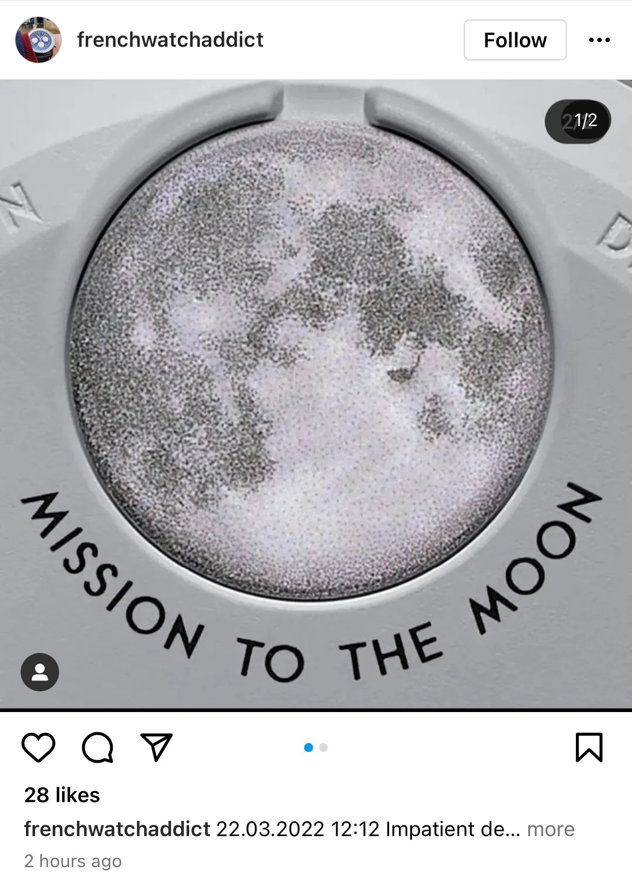Save post with bookmark icon
Screen dimensions: 632x877
589,747
